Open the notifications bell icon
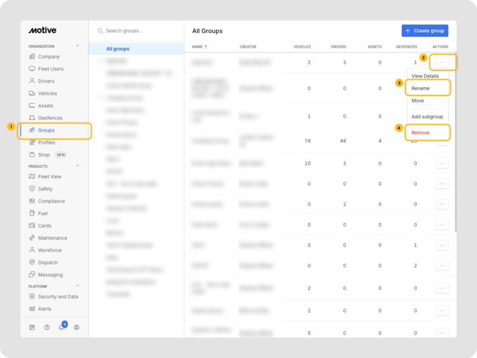Screen dimensions: 477x358 pos(61,327)
